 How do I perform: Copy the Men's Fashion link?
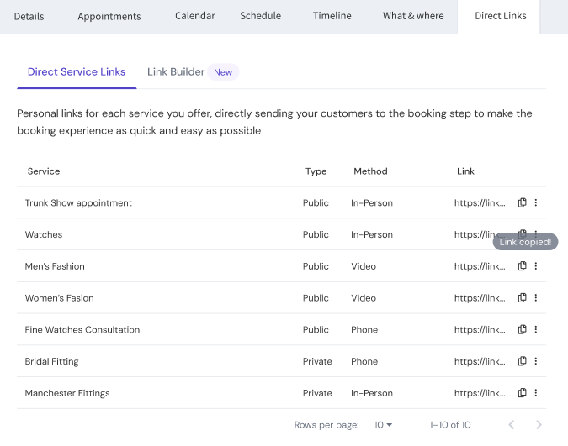point(522,266)
